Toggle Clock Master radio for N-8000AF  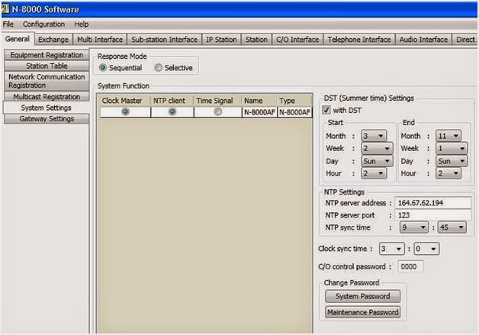(x=125, y=112)
